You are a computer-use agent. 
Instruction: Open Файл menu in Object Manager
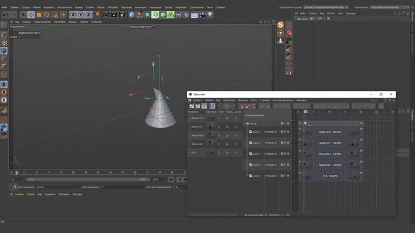click(303, 13)
